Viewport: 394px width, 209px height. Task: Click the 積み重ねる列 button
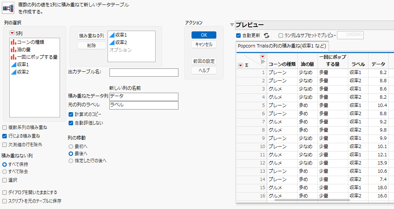[91, 36]
